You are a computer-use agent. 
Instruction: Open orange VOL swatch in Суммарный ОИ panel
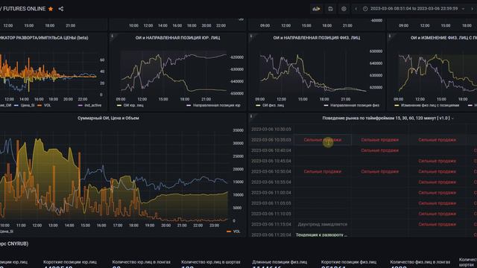(x=229, y=232)
